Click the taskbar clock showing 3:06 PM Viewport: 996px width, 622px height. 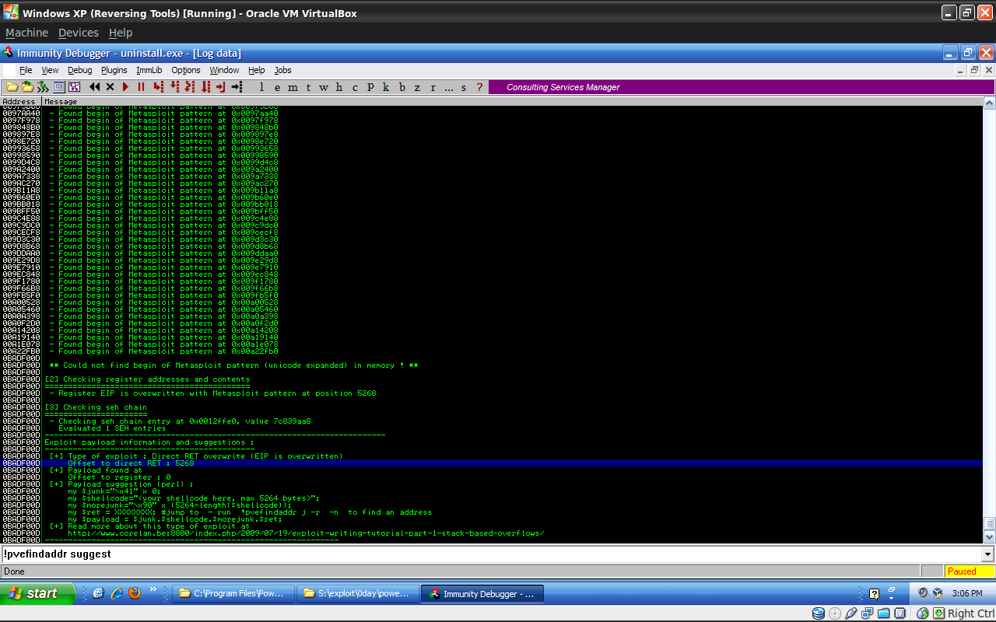click(966, 593)
